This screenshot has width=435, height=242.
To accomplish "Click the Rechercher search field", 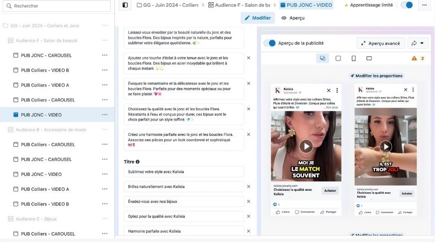I will (57, 6).
